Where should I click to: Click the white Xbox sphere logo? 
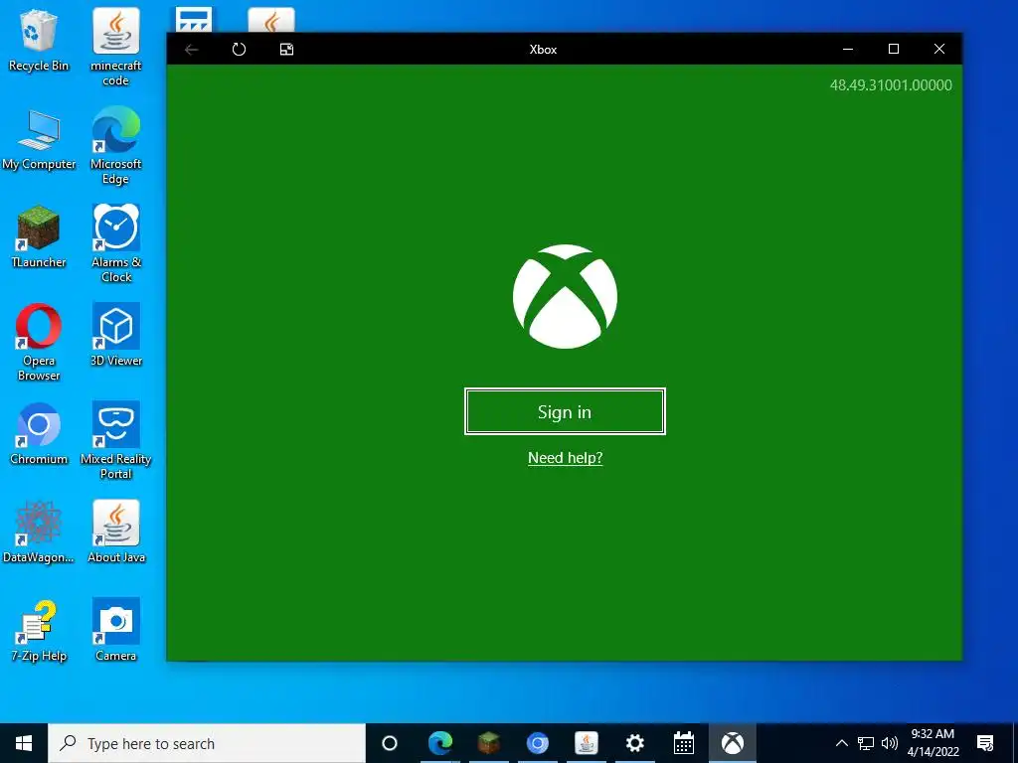pyautogui.click(x=565, y=296)
